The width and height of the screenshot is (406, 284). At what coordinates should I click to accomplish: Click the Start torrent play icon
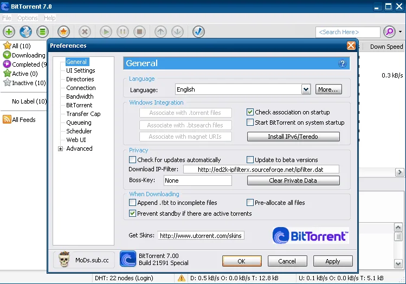106,31
